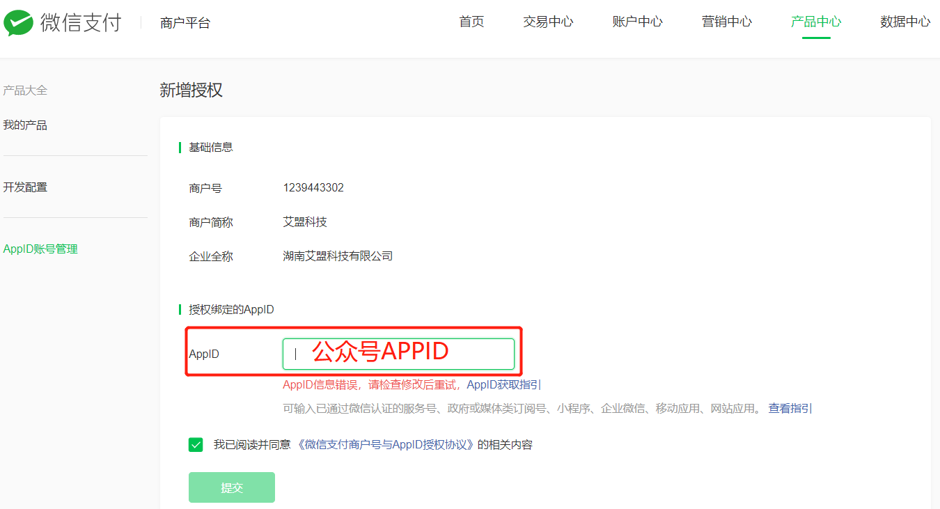Click the 商户简称 field label
Image resolution: width=940 pixels, height=509 pixels.
211,222
